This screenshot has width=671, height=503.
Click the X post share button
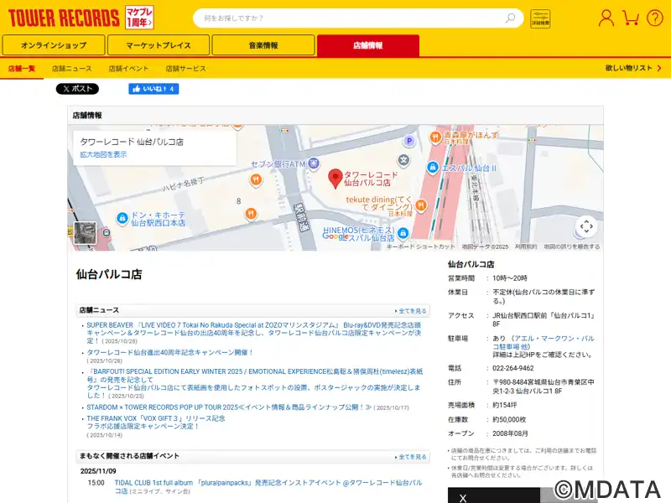[x=77, y=89]
